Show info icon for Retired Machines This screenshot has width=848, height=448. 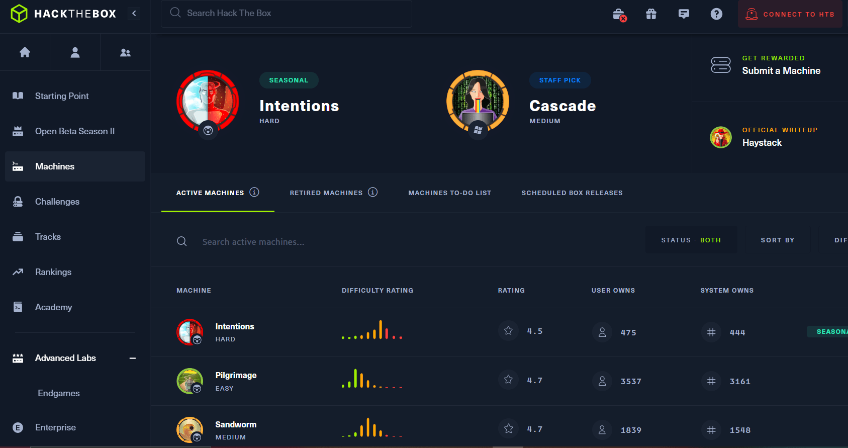coord(373,192)
